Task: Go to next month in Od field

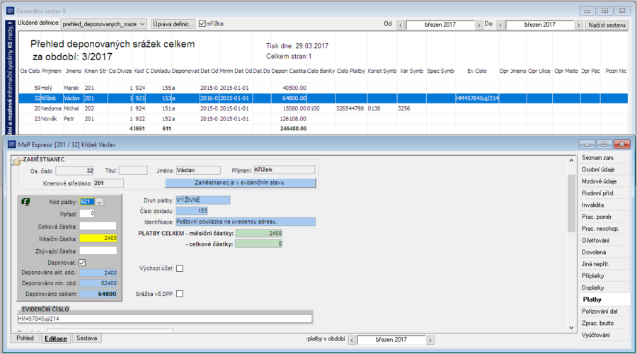Action: click(479, 25)
